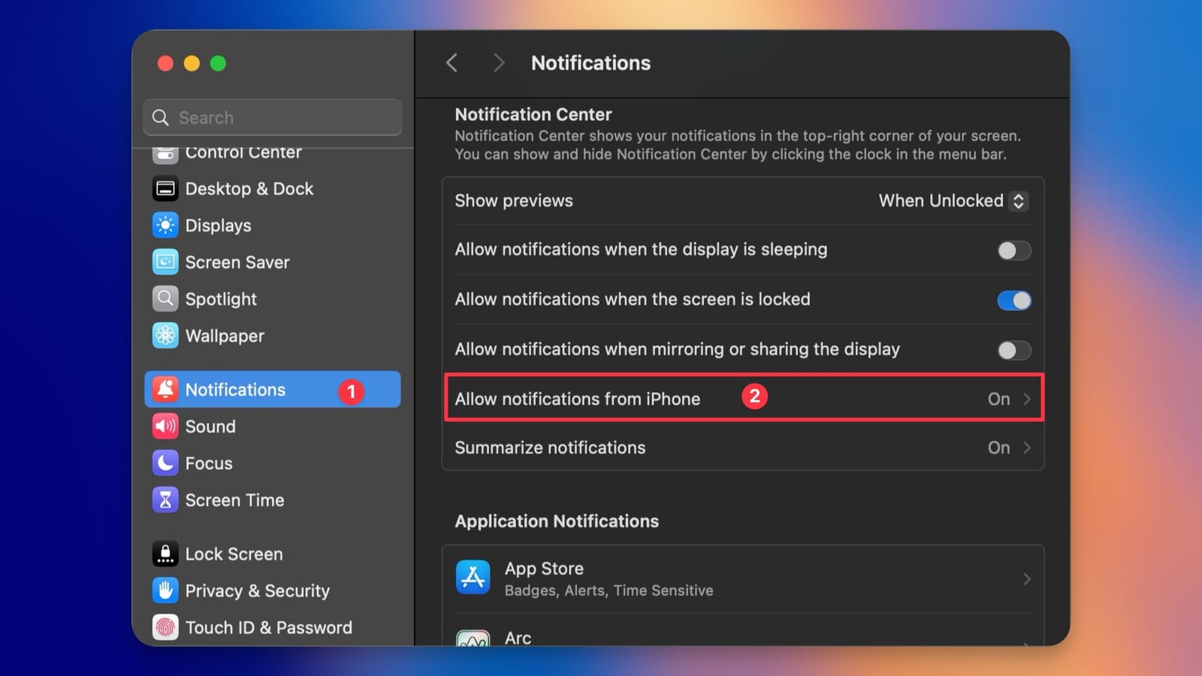Select the Touch ID fingerprint icon
This screenshot has width=1202, height=676.
click(x=165, y=627)
